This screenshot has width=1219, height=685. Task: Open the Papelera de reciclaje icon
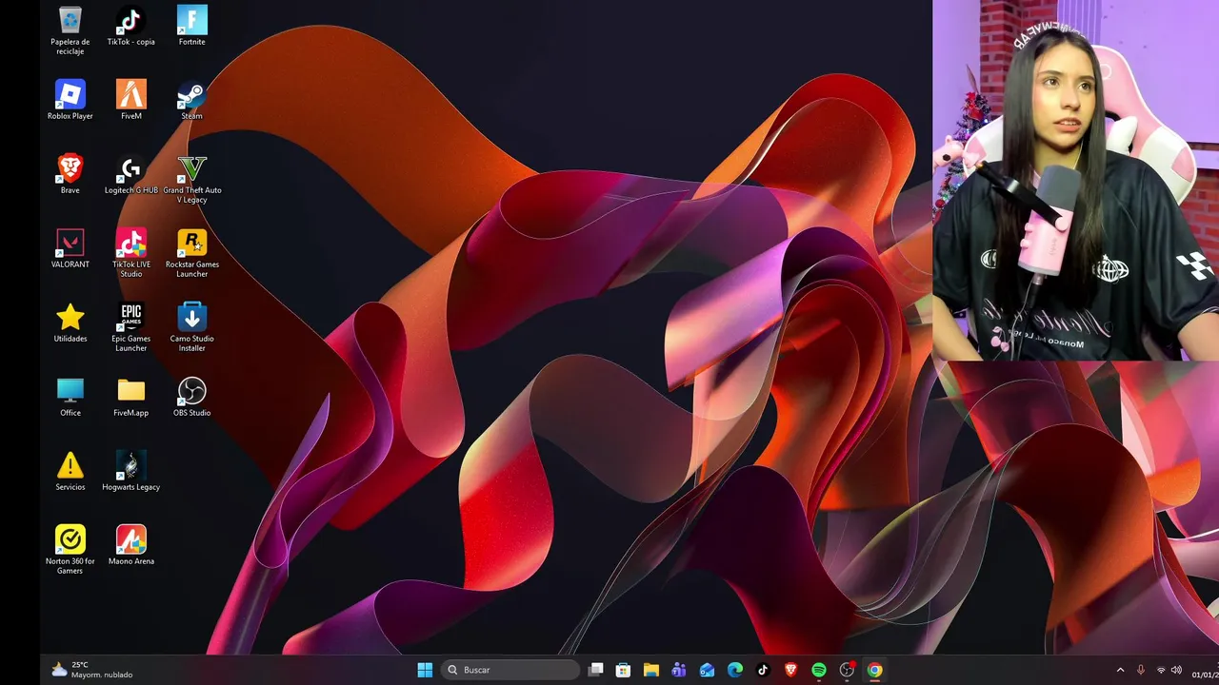pos(70,29)
